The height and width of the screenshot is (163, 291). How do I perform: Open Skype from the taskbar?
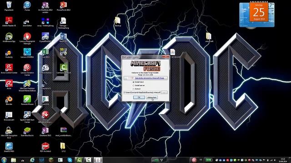[x=70, y=160]
